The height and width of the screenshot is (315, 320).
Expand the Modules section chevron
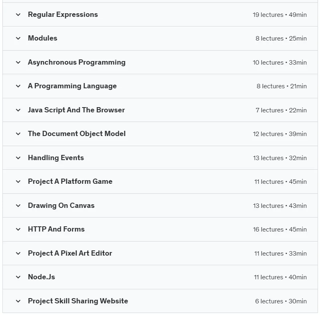(18, 39)
